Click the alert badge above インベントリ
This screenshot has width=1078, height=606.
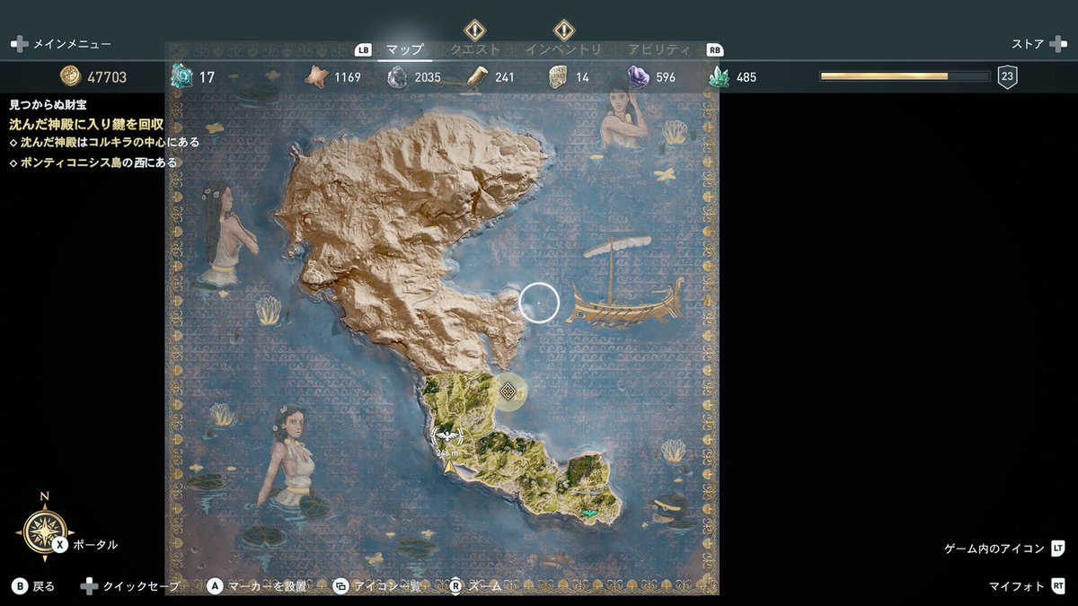coord(563,29)
